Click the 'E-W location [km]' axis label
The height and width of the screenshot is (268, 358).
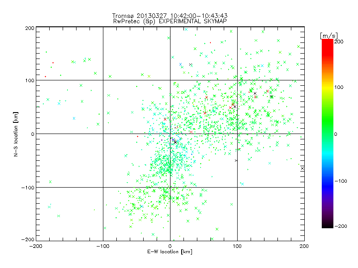click(170, 251)
